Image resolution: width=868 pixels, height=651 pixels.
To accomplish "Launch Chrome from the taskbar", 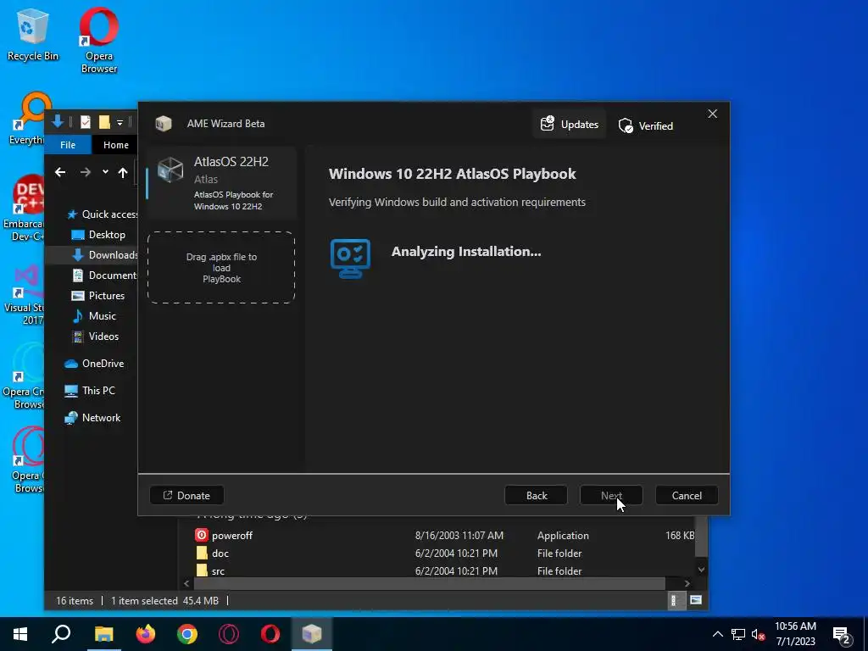I will click(x=187, y=634).
